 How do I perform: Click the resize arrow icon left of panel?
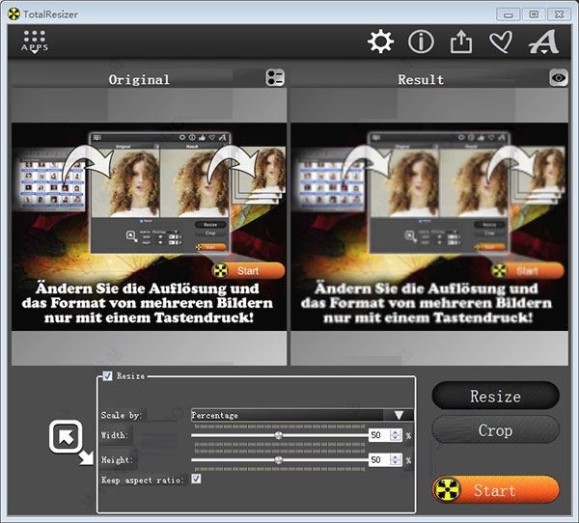click(69, 441)
